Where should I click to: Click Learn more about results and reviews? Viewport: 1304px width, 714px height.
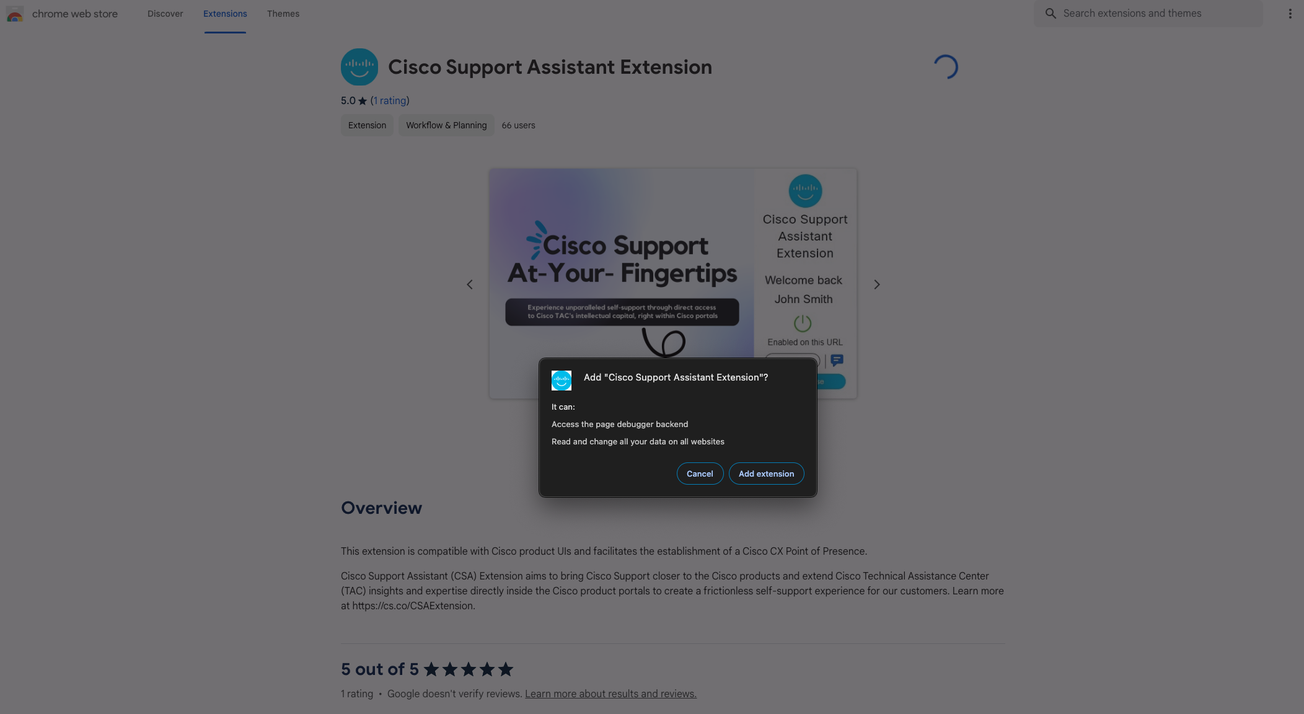tap(610, 693)
